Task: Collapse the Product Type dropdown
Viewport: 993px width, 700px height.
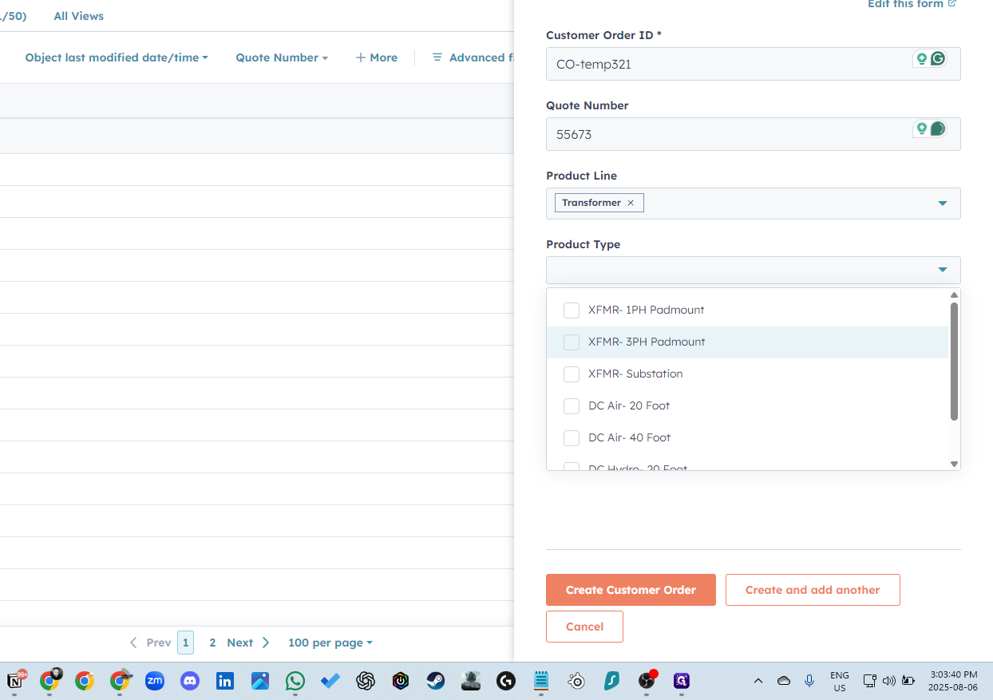Action: (943, 270)
